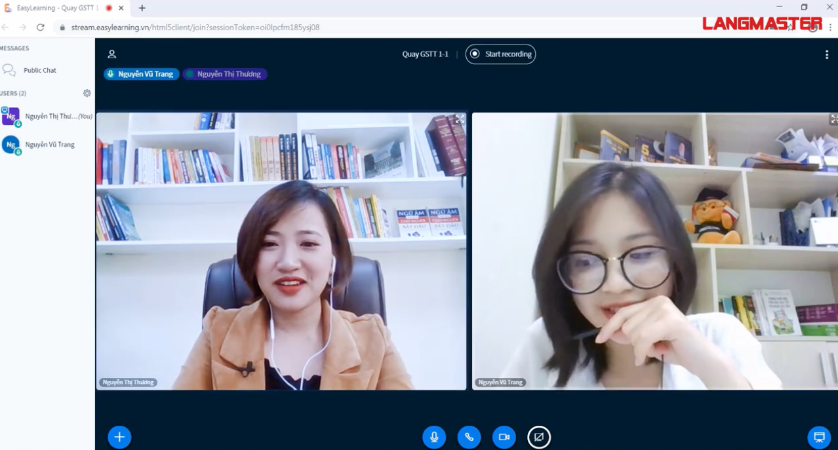Restore the presentation via bottom-right whiteboard icon

[x=818, y=437]
